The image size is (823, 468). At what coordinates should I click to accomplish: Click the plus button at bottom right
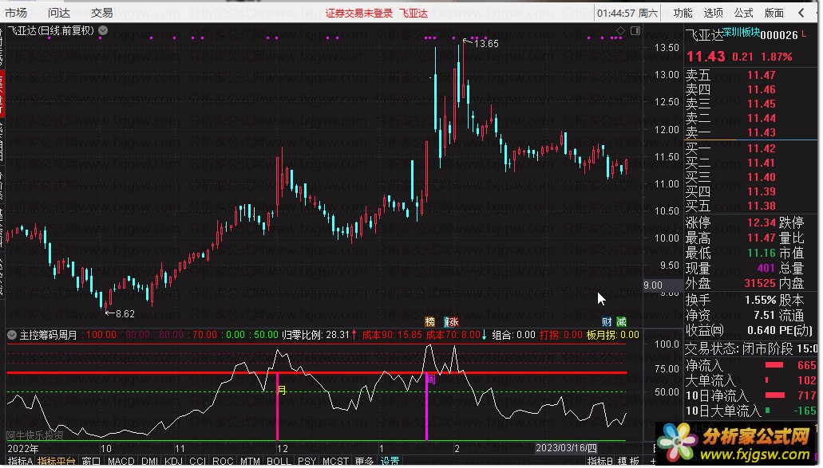pyautogui.click(x=653, y=462)
